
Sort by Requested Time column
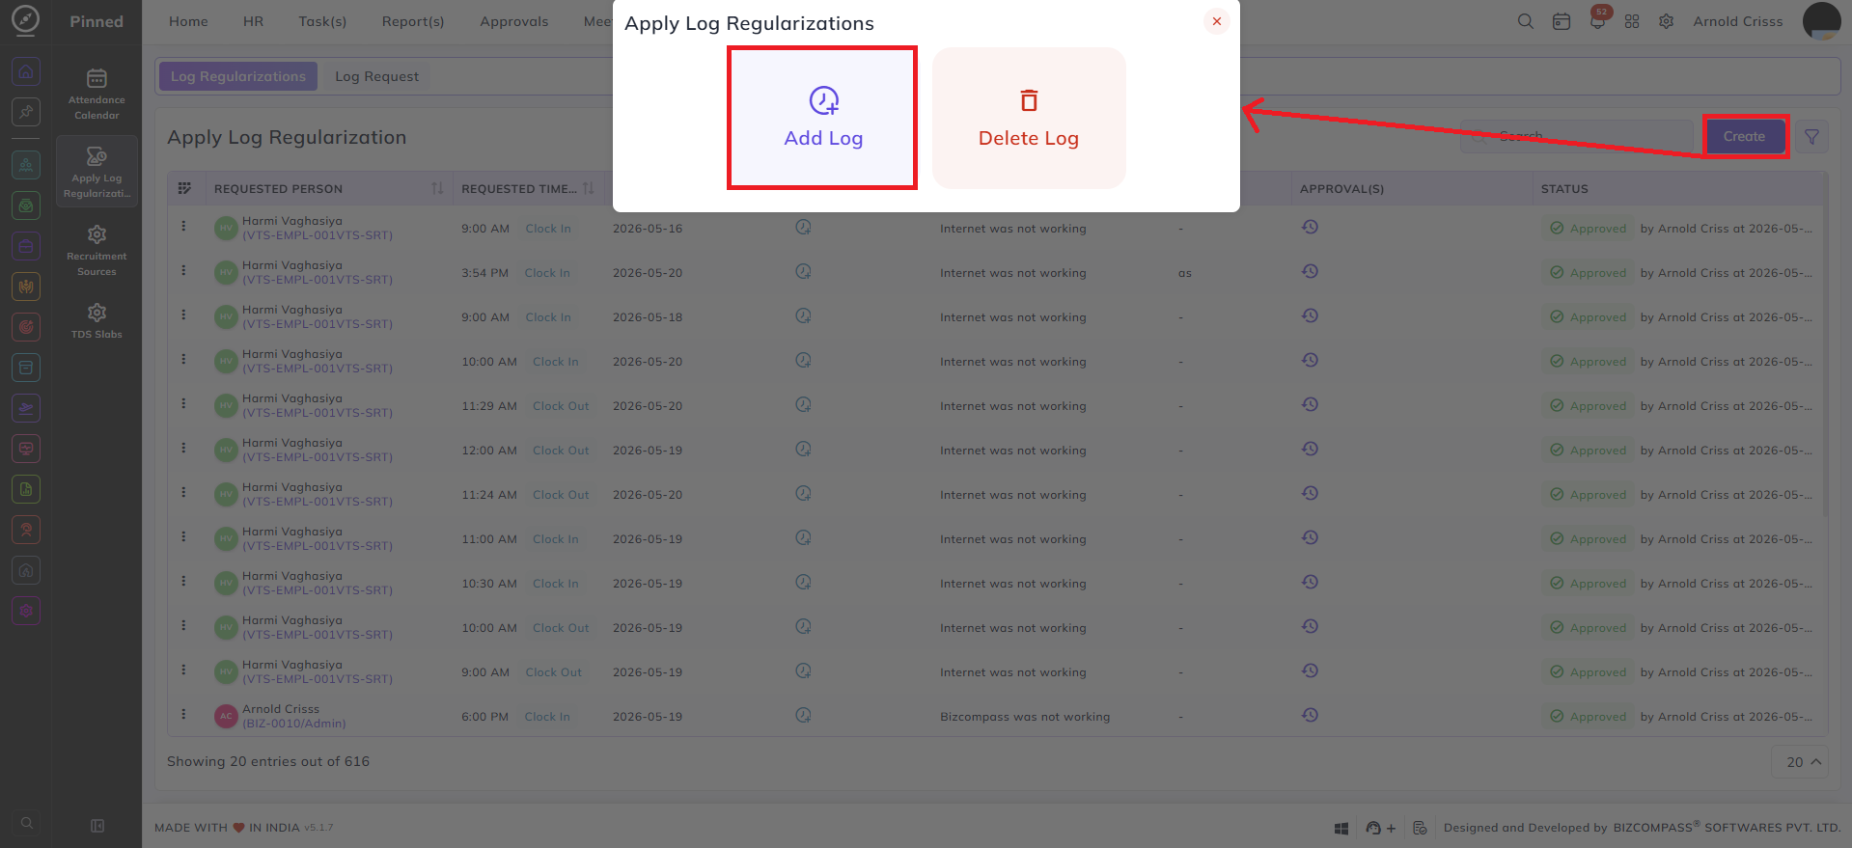[588, 188]
